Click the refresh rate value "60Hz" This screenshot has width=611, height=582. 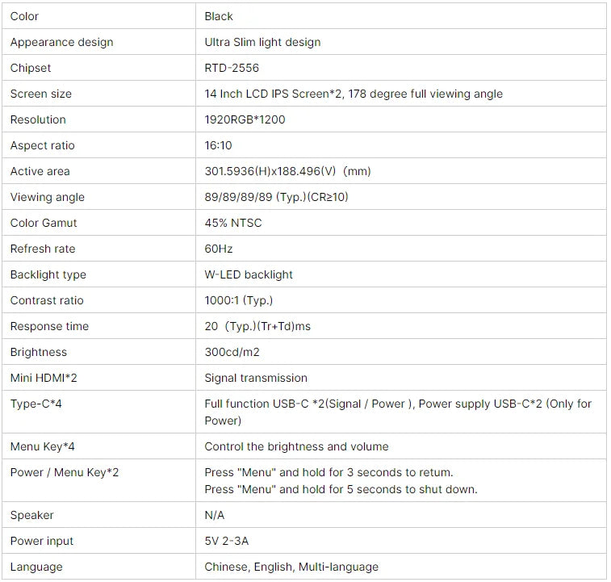pos(219,249)
